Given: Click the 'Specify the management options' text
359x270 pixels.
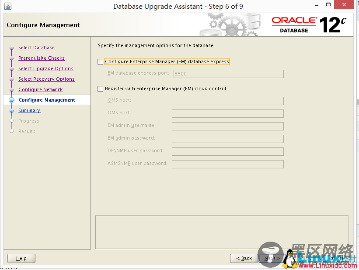Looking at the screenshot, I should [156, 45].
